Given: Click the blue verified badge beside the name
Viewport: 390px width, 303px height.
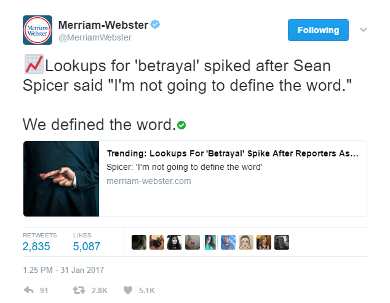Looking at the screenshot, I should (x=155, y=25).
